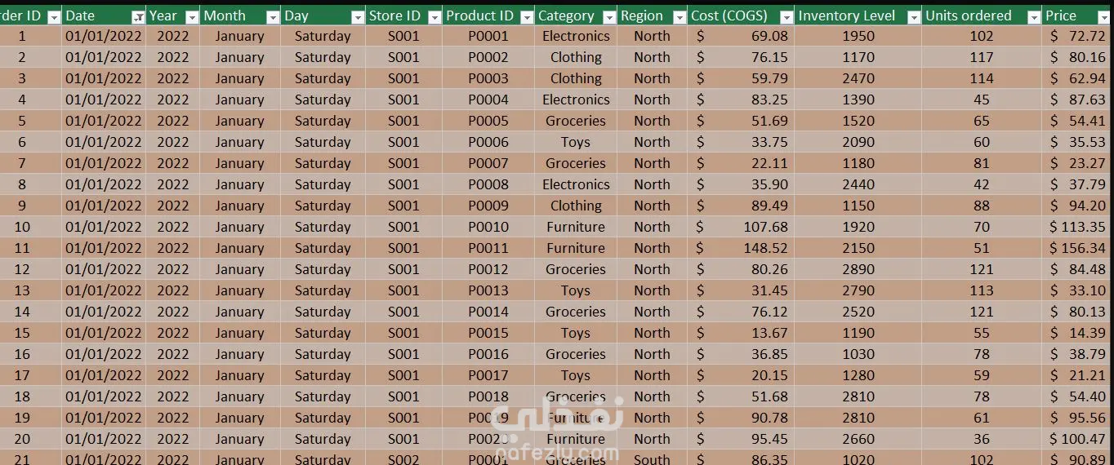Click the units ordered value 45
The image size is (1114, 465).
(x=982, y=100)
